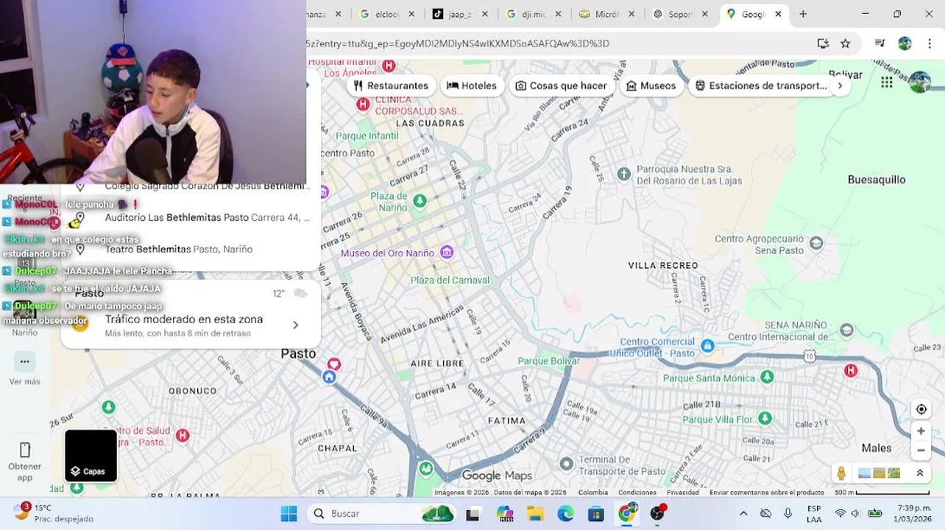Open the OBS icon in taskbar
945x530 pixels.
point(657,514)
